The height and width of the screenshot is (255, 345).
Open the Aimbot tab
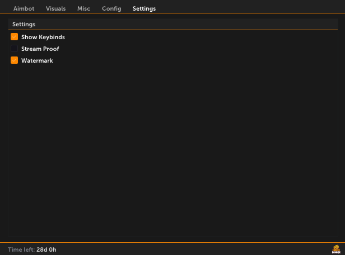(24, 8)
